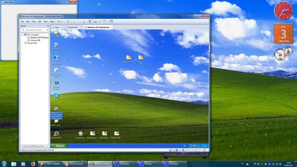The image size is (297, 167).
Task: Click the full screen mode toolbar icon
Action: click(x=100, y=22)
